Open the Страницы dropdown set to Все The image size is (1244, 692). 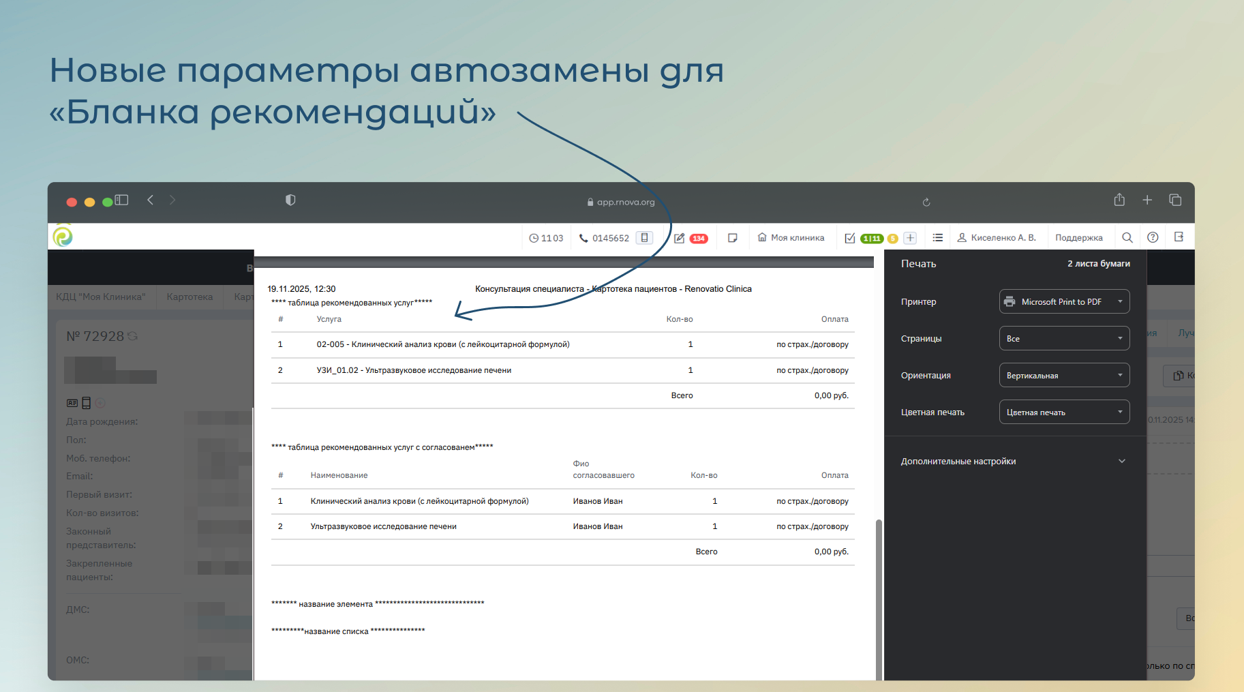point(1064,338)
